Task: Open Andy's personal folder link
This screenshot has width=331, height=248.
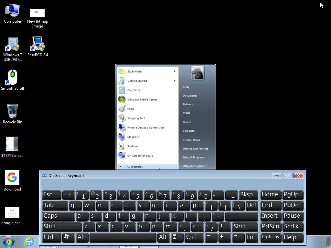Action: (186, 87)
